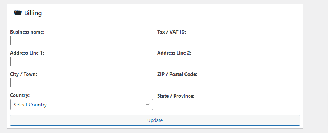Focus the State / Province field
Image resolution: width=328 pixels, height=133 pixels.
coord(229,104)
